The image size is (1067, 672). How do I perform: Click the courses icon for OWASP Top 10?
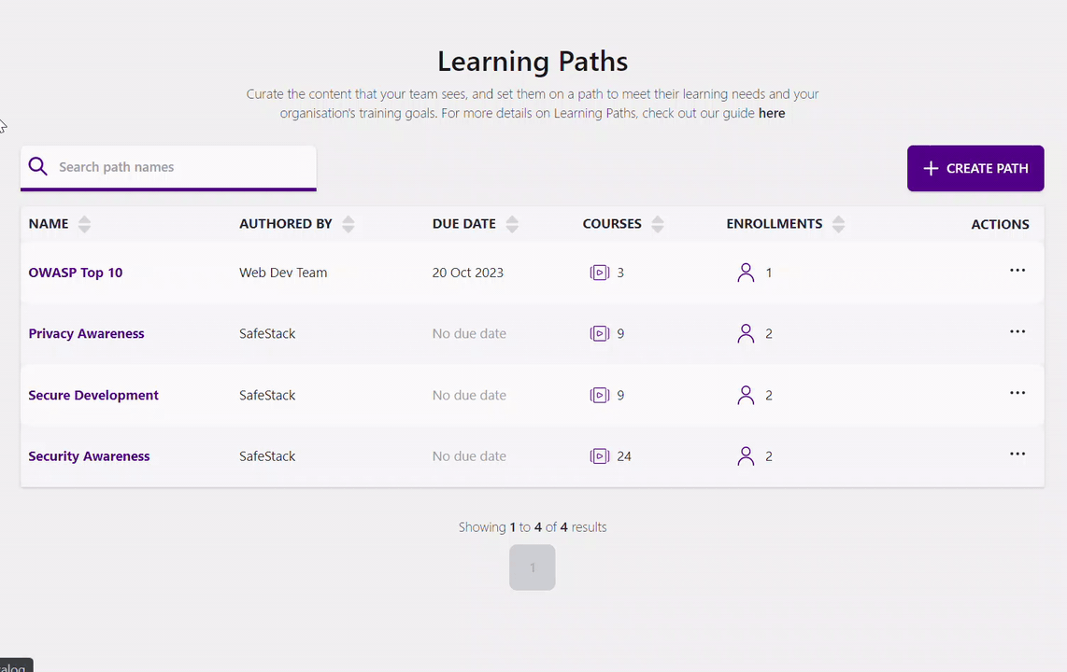click(599, 272)
